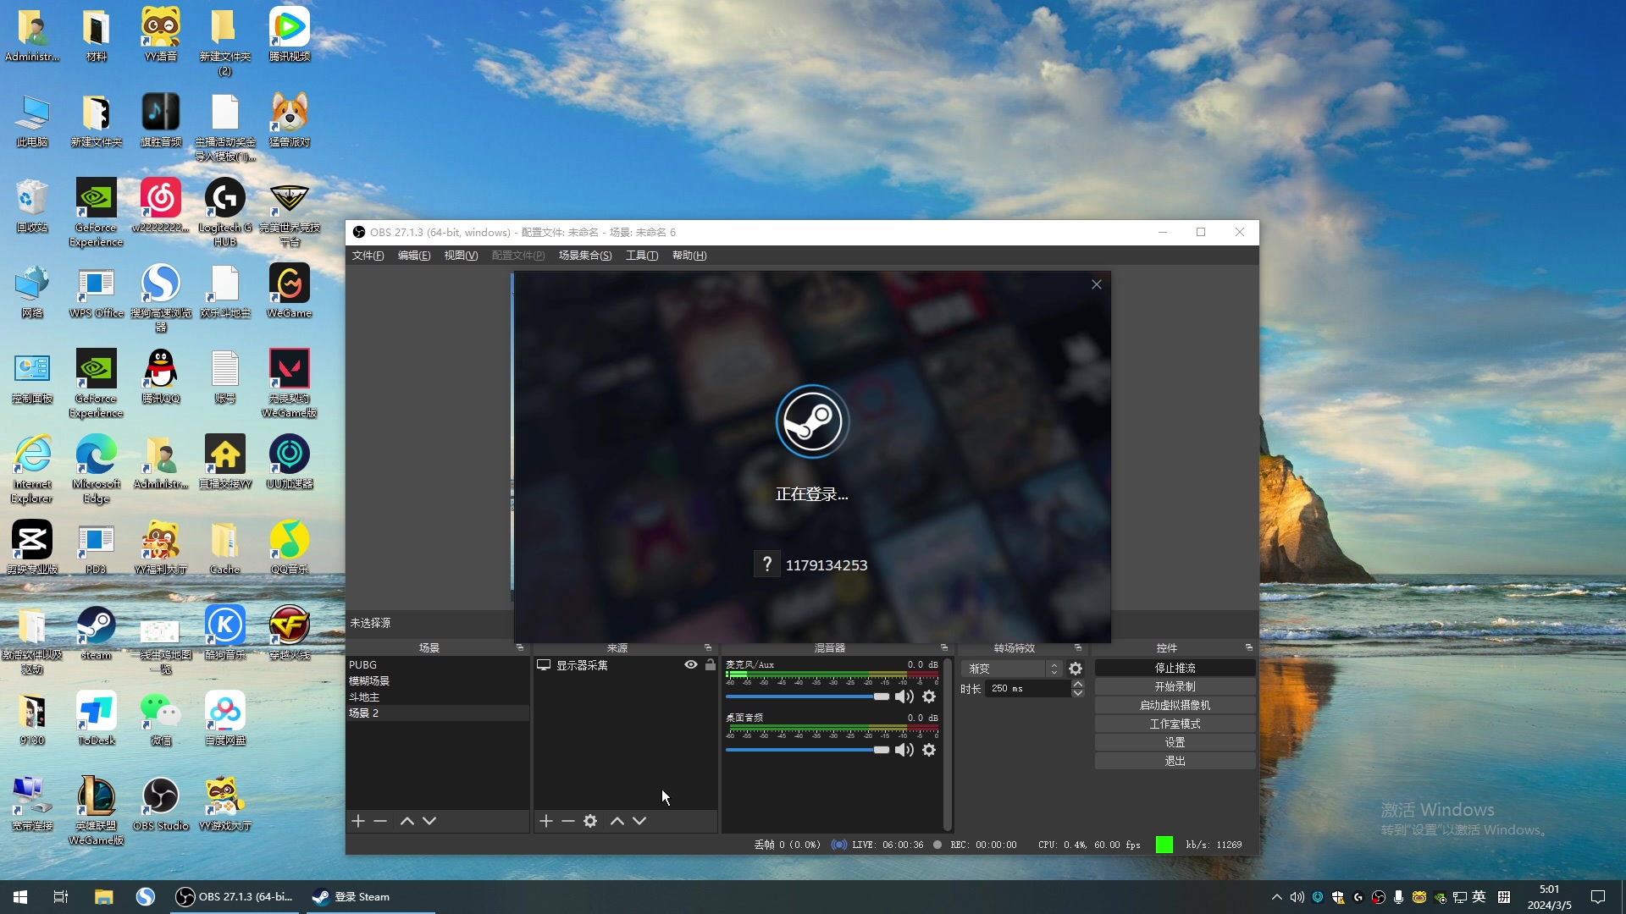Adjust the 麦克风/Aux volume slider

(x=807, y=697)
